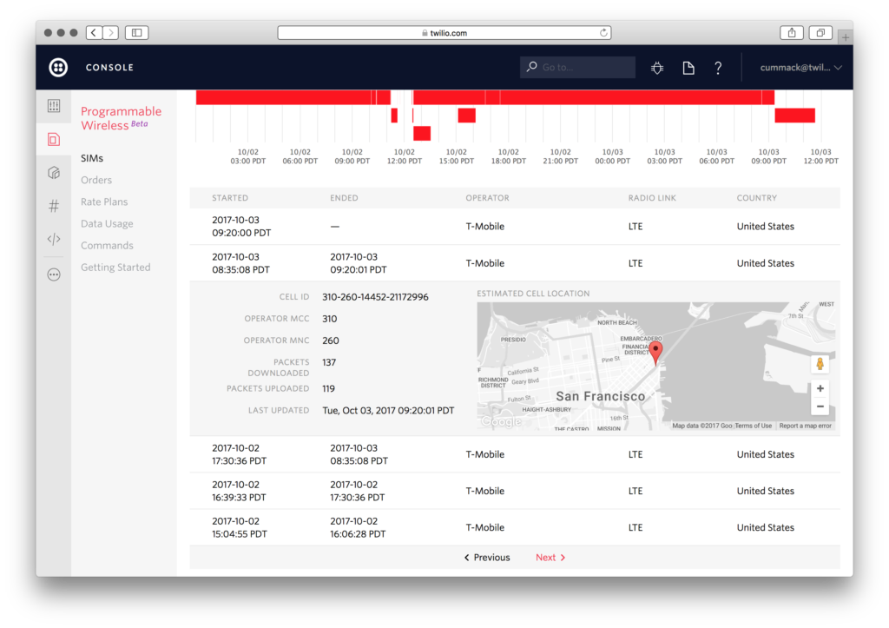
Task: Click the Programmable Wireless heading link
Action: (121, 118)
